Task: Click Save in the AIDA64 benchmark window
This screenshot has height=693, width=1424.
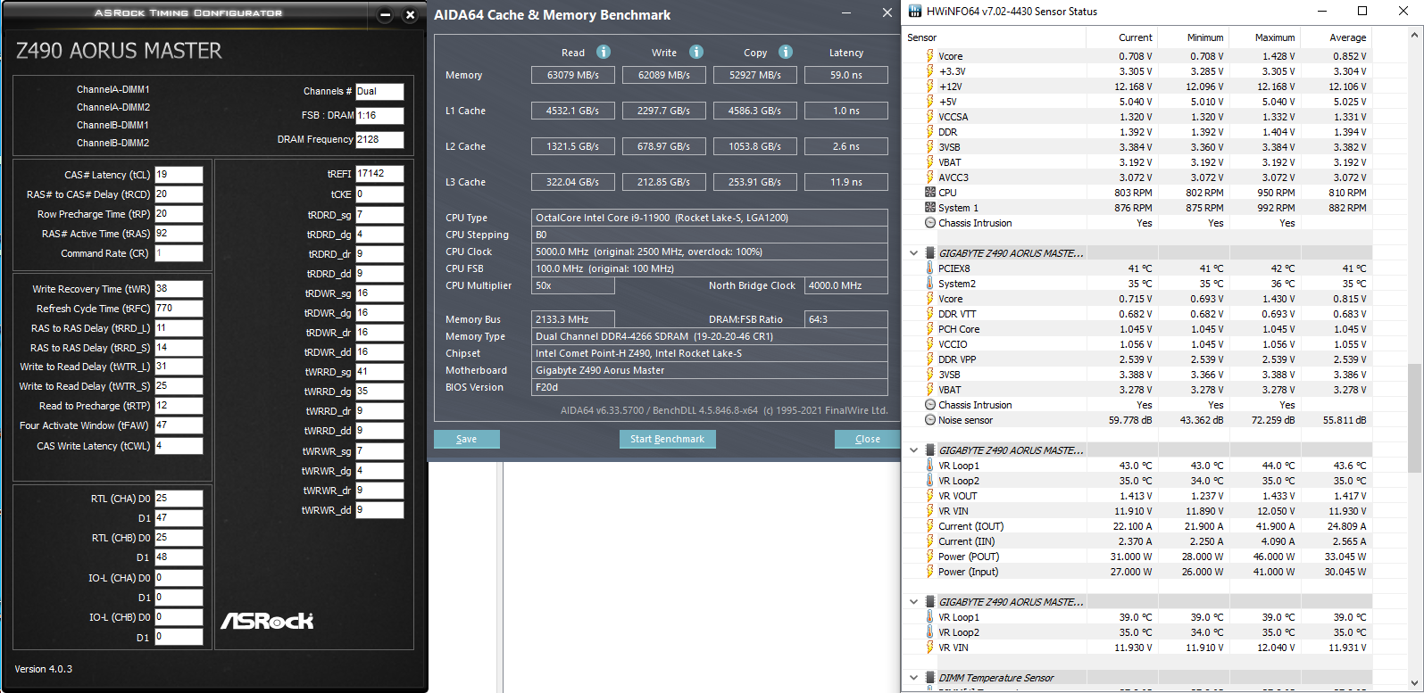Action: pyautogui.click(x=466, y=439)
